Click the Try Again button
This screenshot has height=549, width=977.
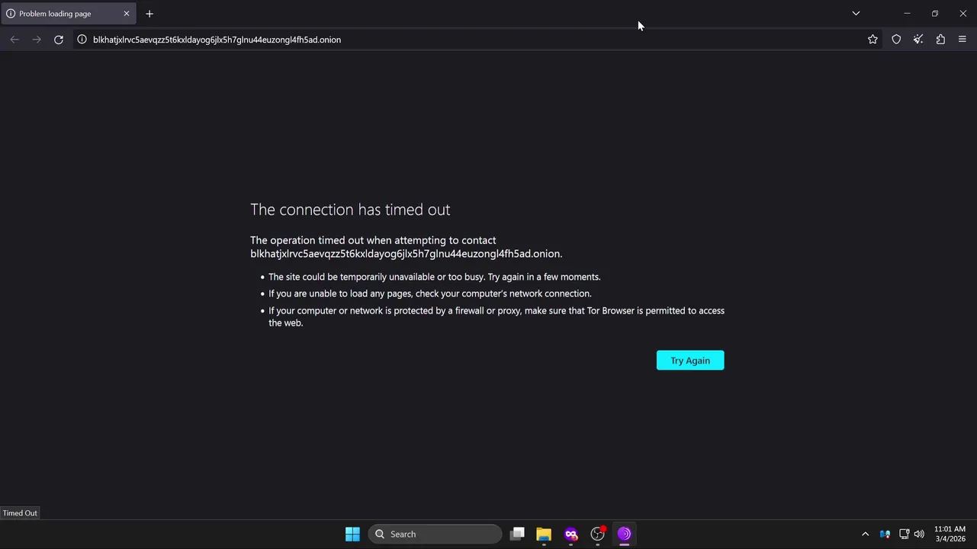(690, 361)
